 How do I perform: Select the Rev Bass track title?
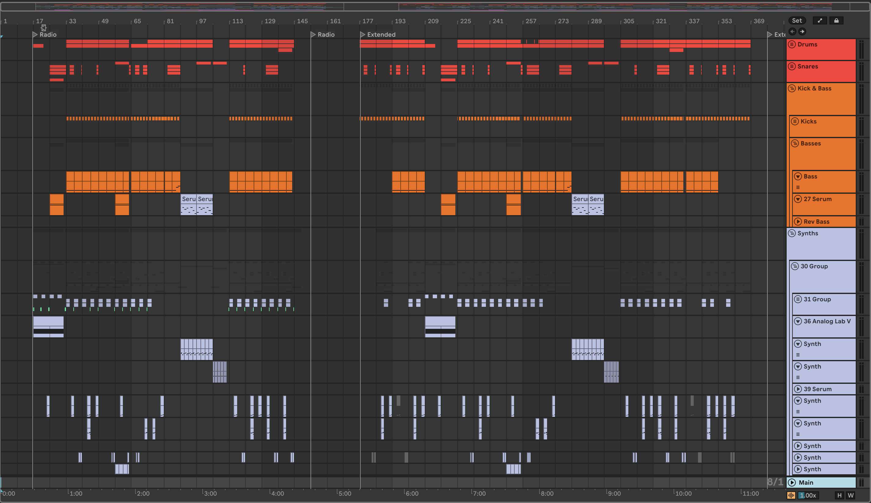[816, 222]
